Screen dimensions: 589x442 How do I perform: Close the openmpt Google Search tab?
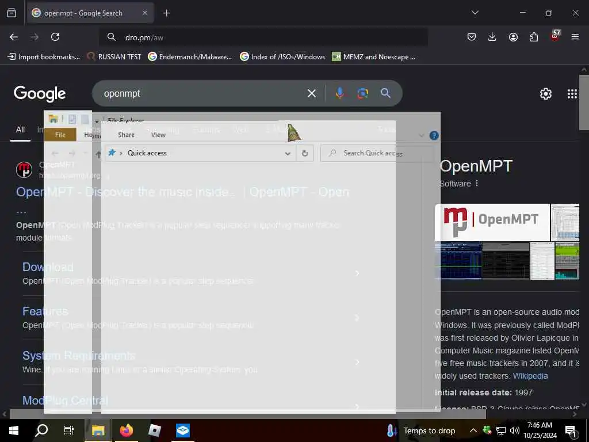pyautogui.click(x=145, y=13)
